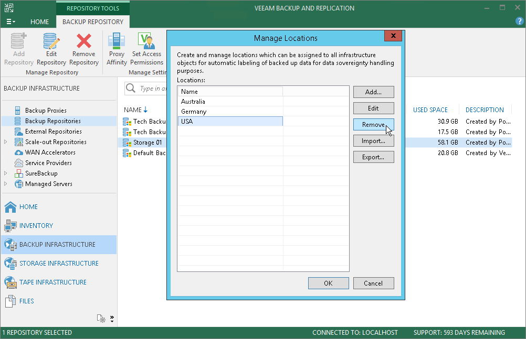
Task: Select the USA location row
Action: click(230, 121)
